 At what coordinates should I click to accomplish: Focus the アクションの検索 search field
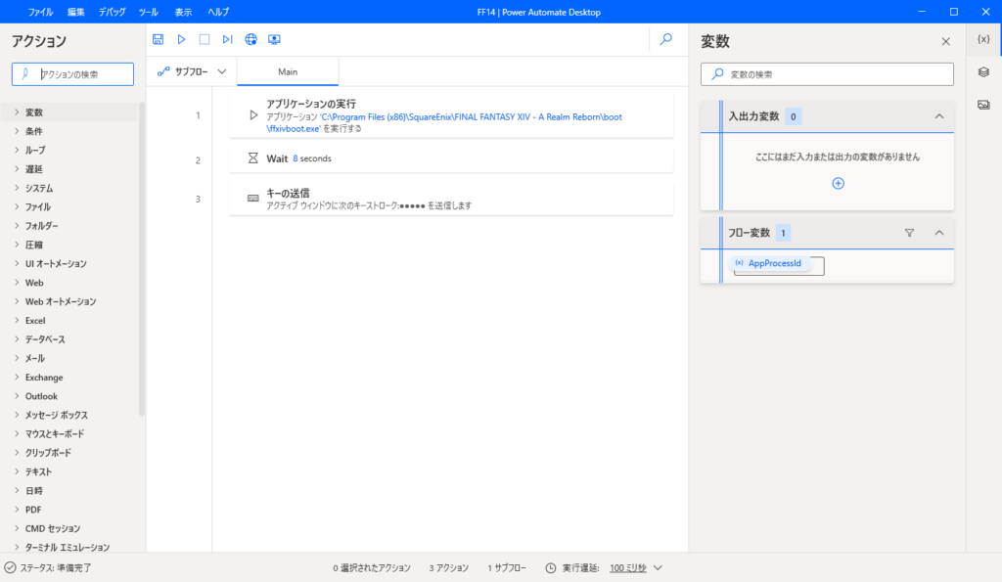pyautogui.click(x=72, y=74)
